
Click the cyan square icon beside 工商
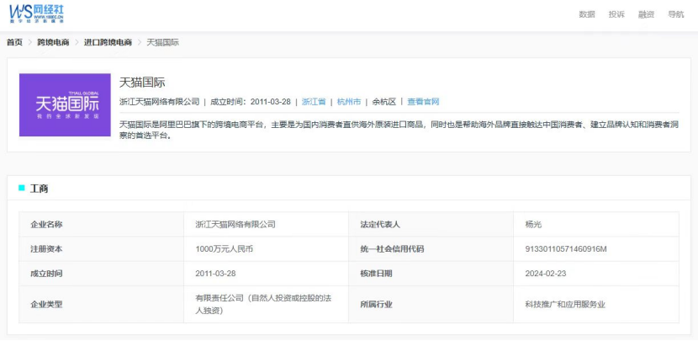tap(21, 188)
